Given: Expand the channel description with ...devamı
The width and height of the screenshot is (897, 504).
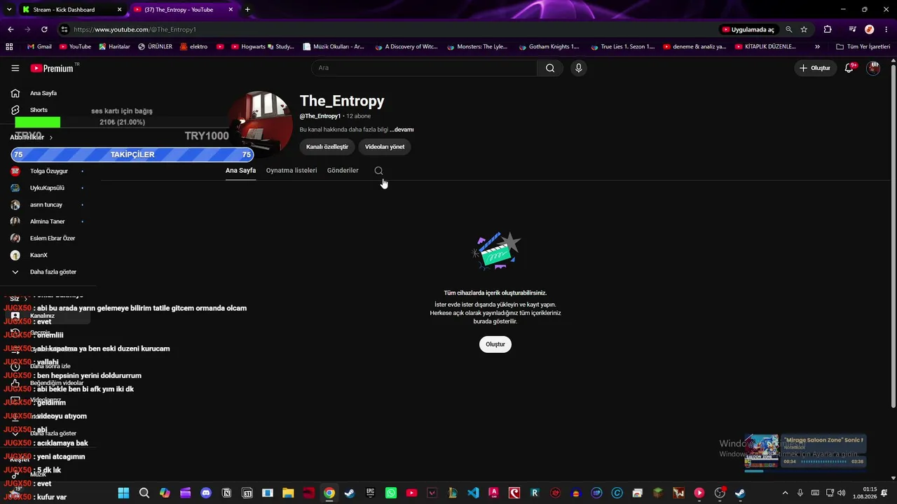Looking at the screenshot, I should coord(402,129).
